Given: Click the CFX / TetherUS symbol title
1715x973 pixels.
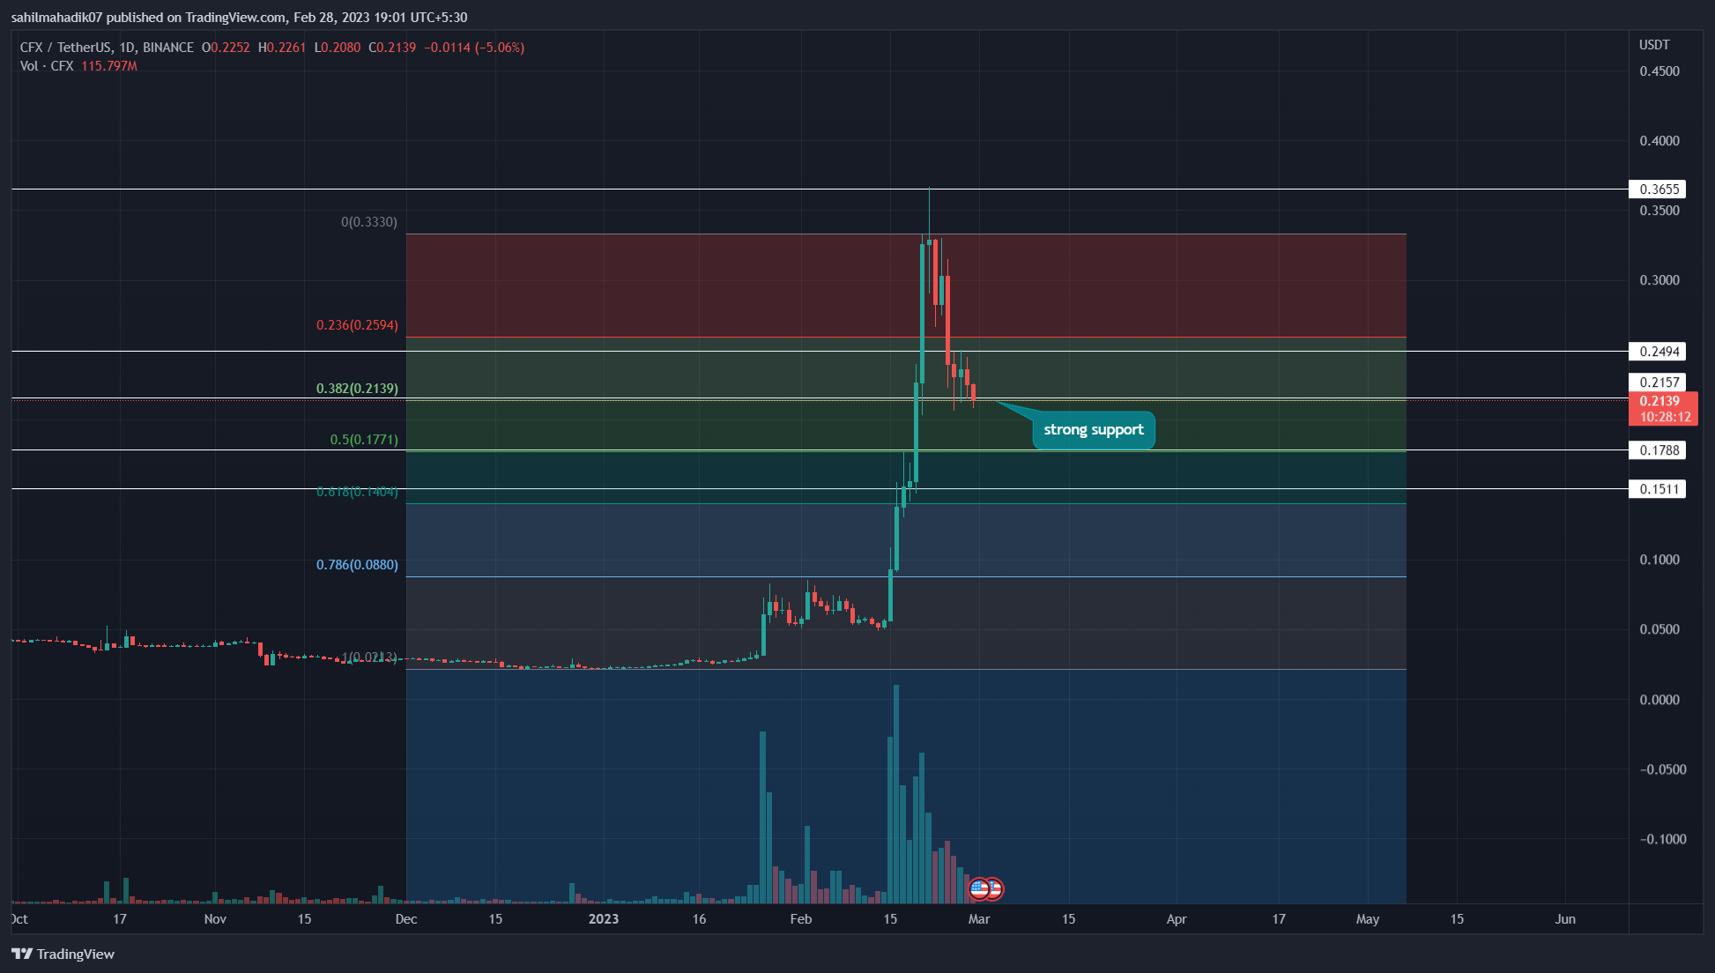Looking at the screenshot, I should [x=107, y=48].
